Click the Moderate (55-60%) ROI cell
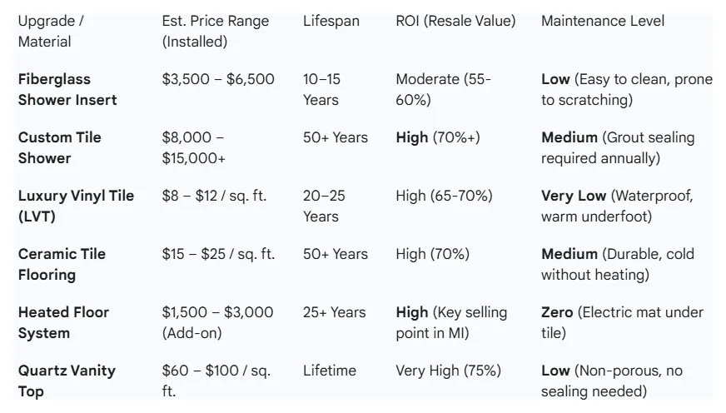Viewport: 726px width, 413px height. pos(443,89)
